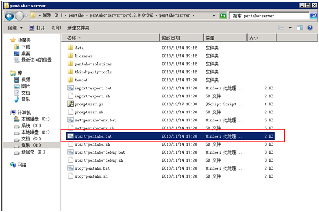Select 最近访问的位置 in favorites

33,60
